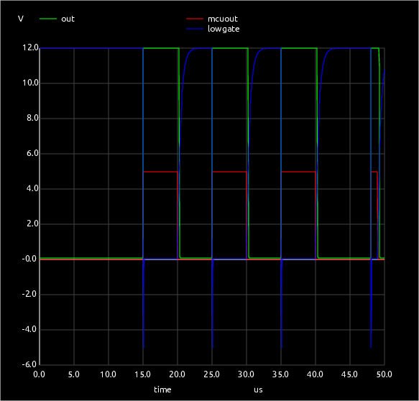The width and height of the screenshot is (419, 401).
Task: Click the -0.0 y-axis tick label
Action: tap(29, 259)
